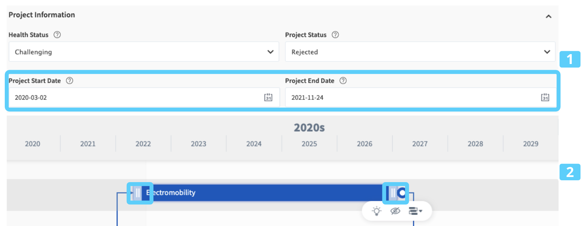Click the Project Status help icon

point(335,35)
